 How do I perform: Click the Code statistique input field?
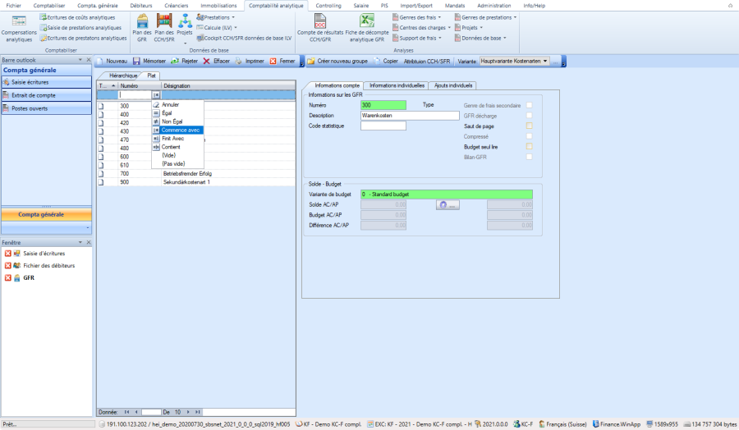(x=383, y=126)
